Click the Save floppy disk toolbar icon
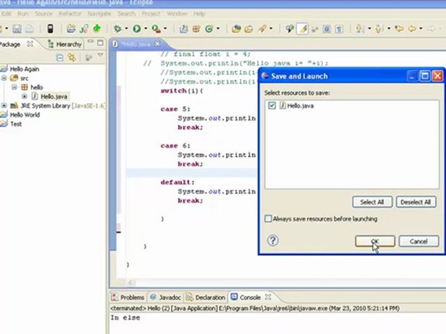The image size is (446, 334). 17,29
